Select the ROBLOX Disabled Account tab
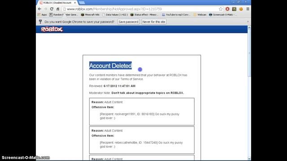 [57, 3]
